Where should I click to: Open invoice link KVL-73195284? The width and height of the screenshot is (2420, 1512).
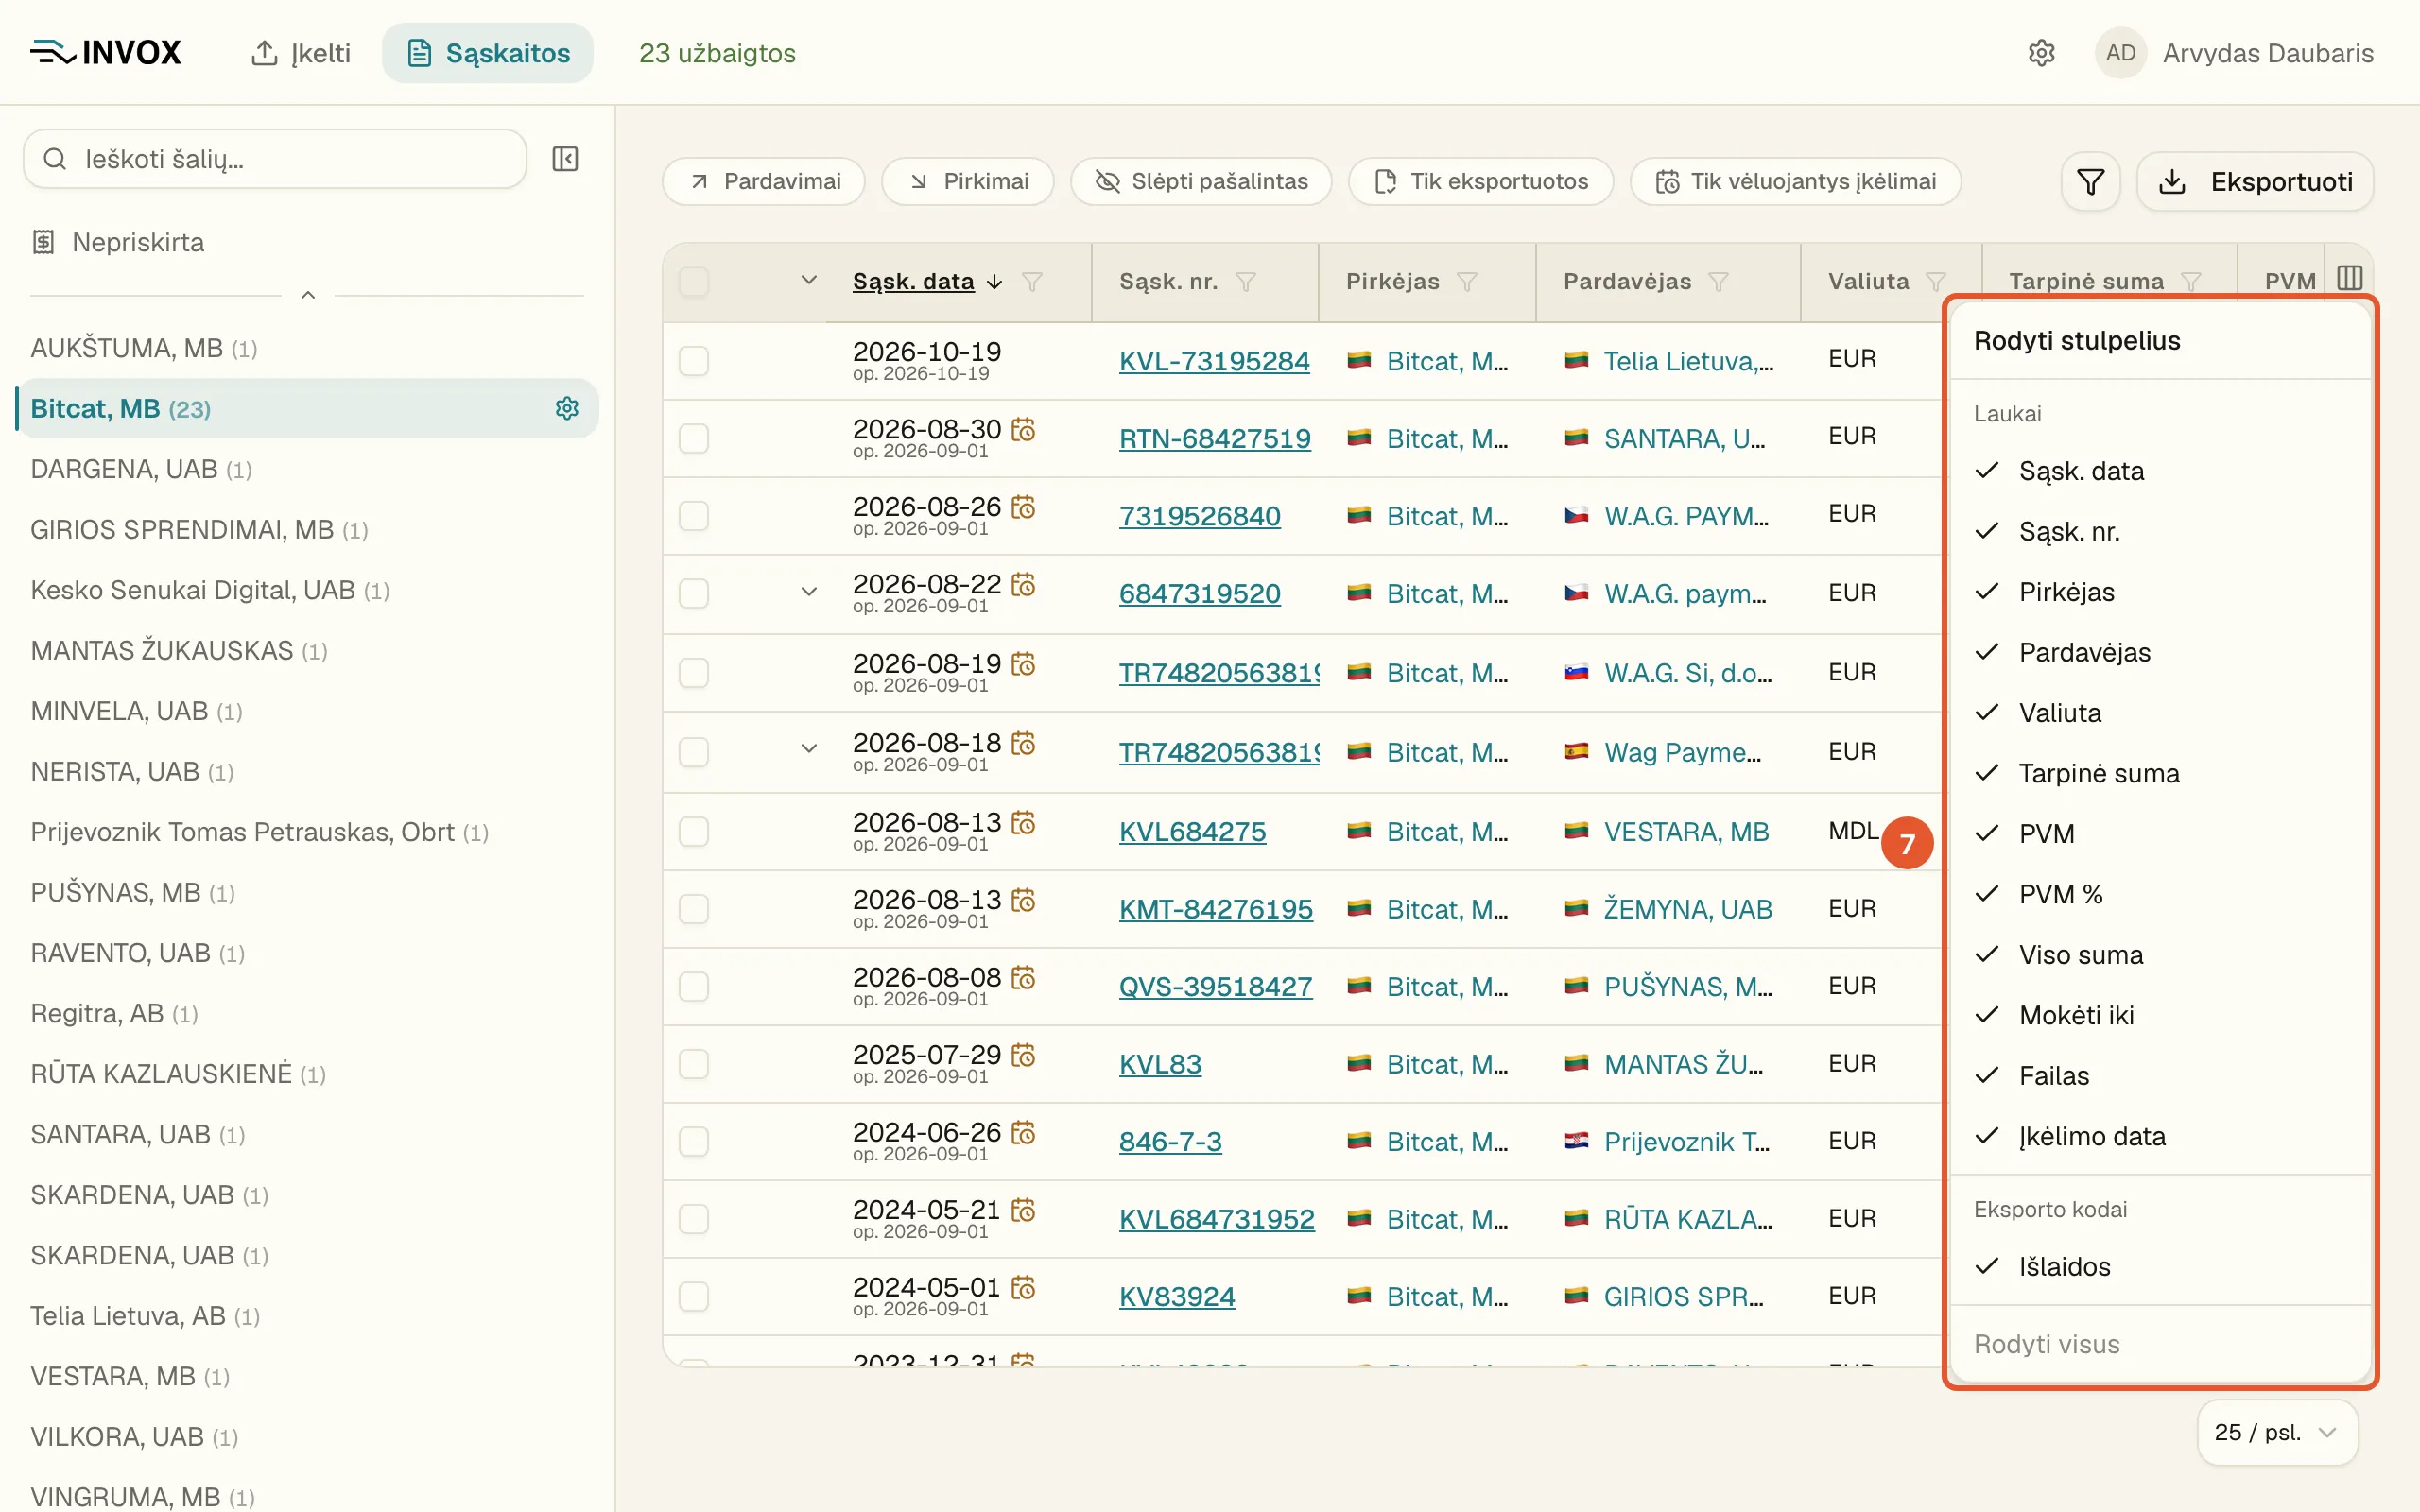[x=1214, y=361]
